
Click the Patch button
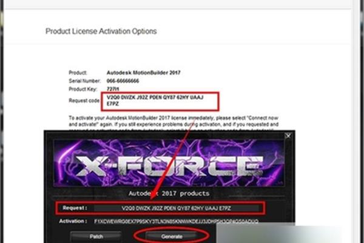[x=96, y=237]
